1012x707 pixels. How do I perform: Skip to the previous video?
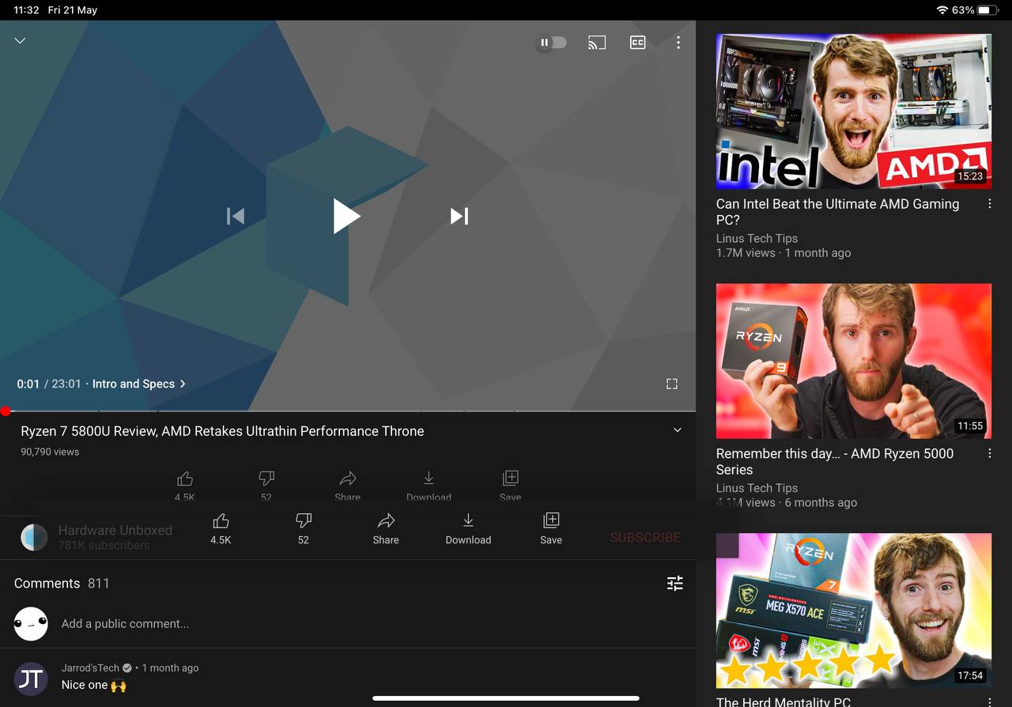(236, 216)
